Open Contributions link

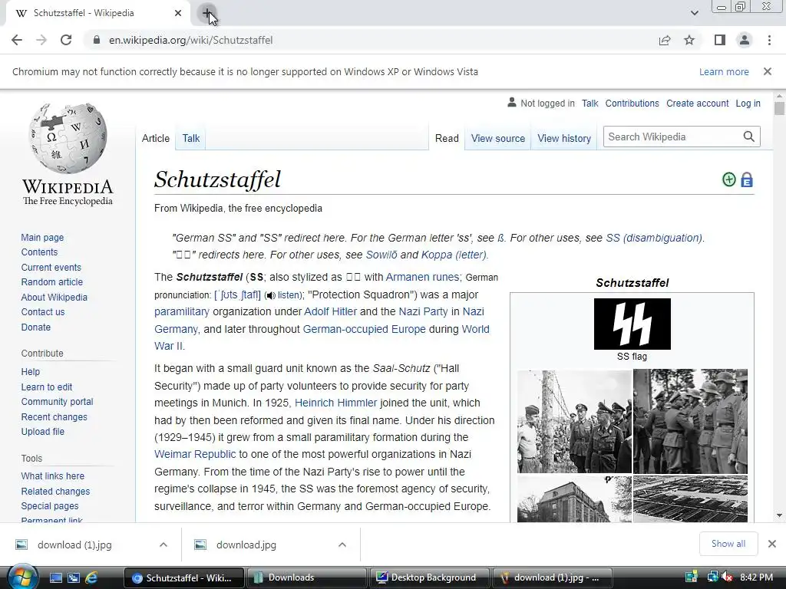tap(632, 104)
